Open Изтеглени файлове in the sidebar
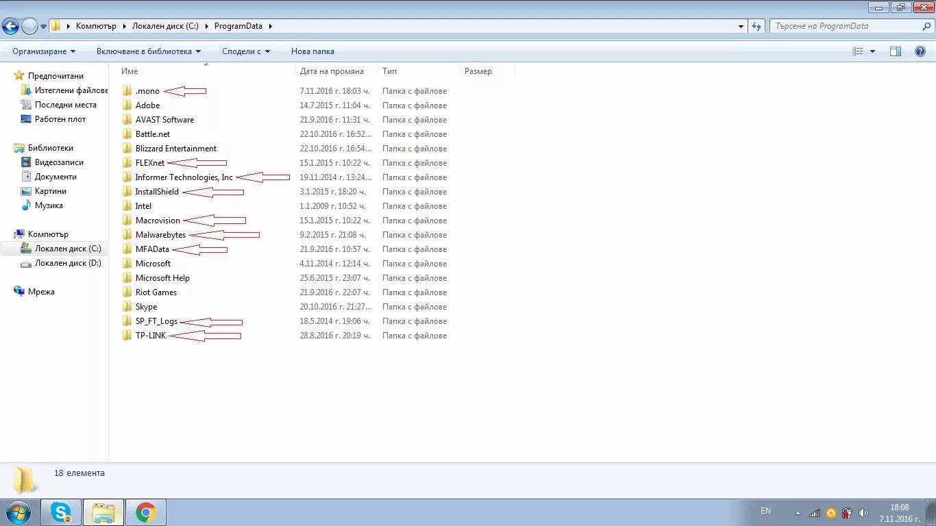Viewport: 936px width, 526px height. pos(71,90)
